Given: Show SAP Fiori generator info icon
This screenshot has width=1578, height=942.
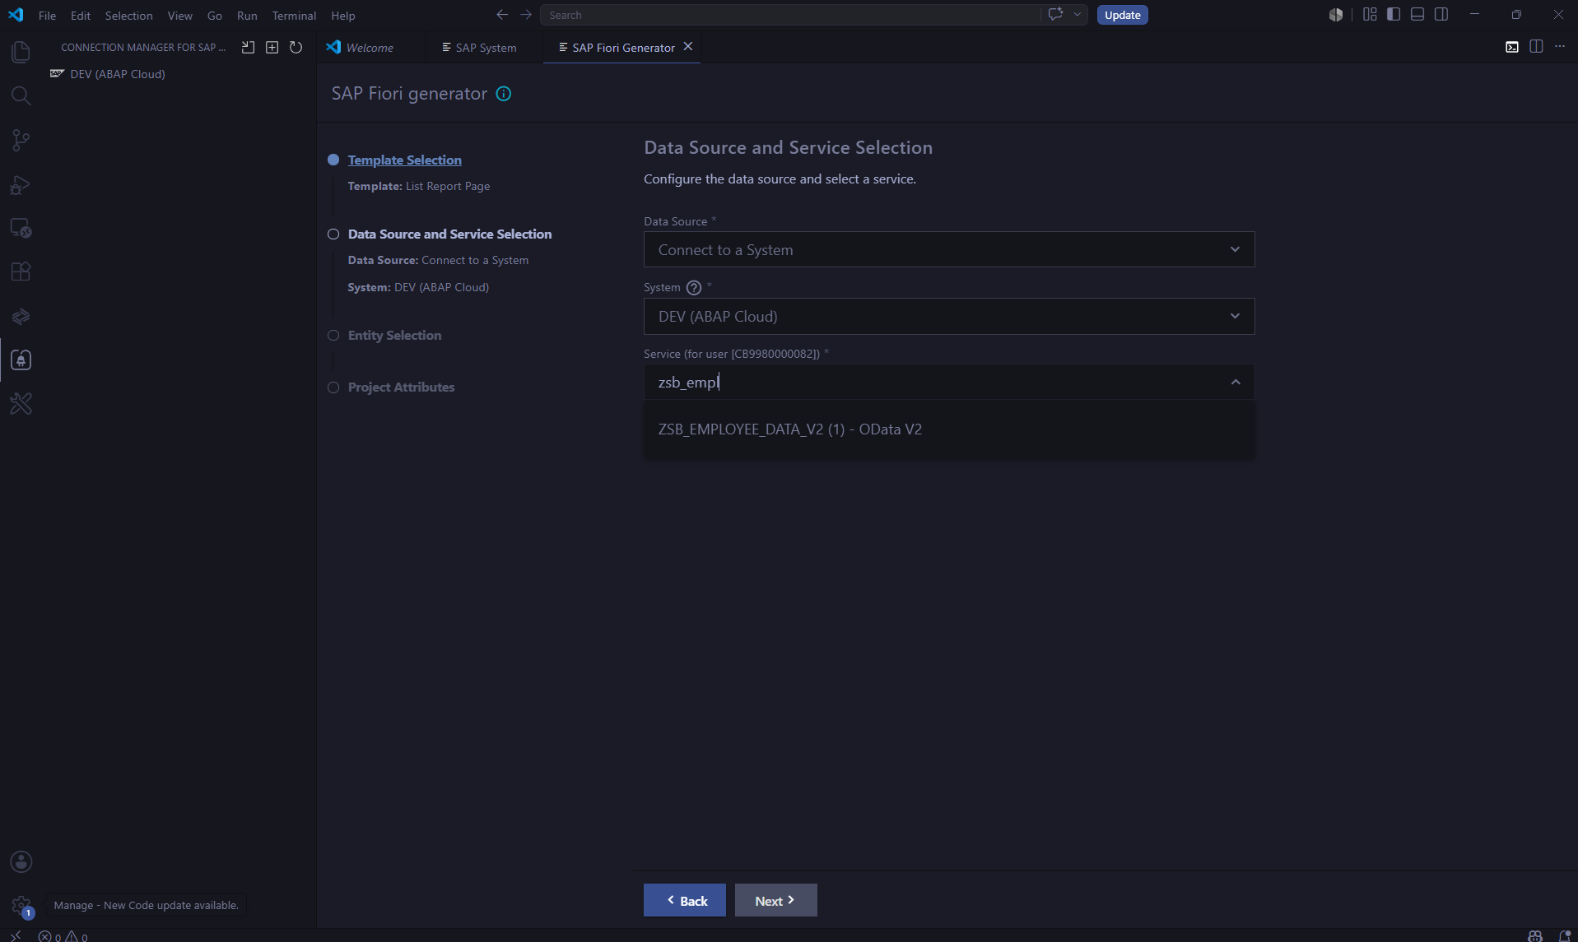Looking at the screenshot, I should pos(504,94).
